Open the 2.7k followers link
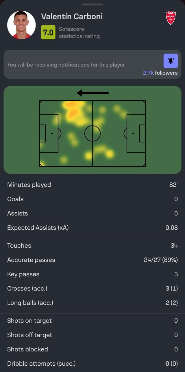 pyautogui.click(x=160, y=73)
